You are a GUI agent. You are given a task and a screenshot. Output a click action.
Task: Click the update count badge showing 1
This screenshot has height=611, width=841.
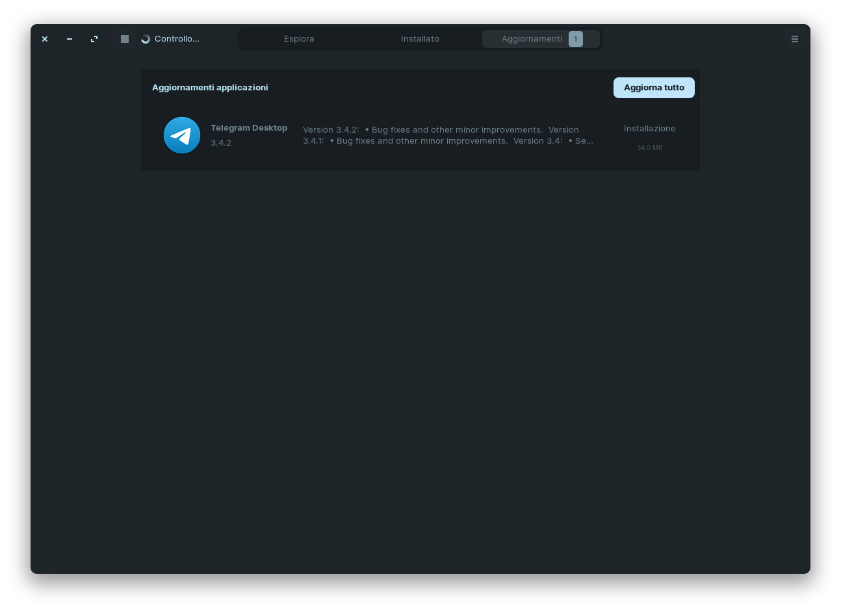576,39
